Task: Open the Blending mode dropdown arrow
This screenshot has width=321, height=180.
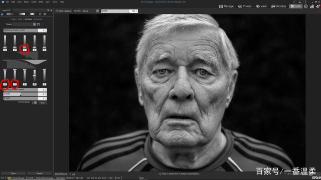Action: click(x=98, y=11)
